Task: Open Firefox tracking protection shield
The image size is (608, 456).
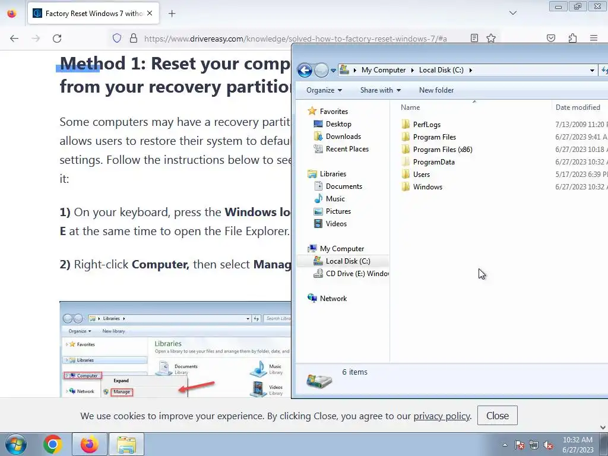Action: pos(117,38)
